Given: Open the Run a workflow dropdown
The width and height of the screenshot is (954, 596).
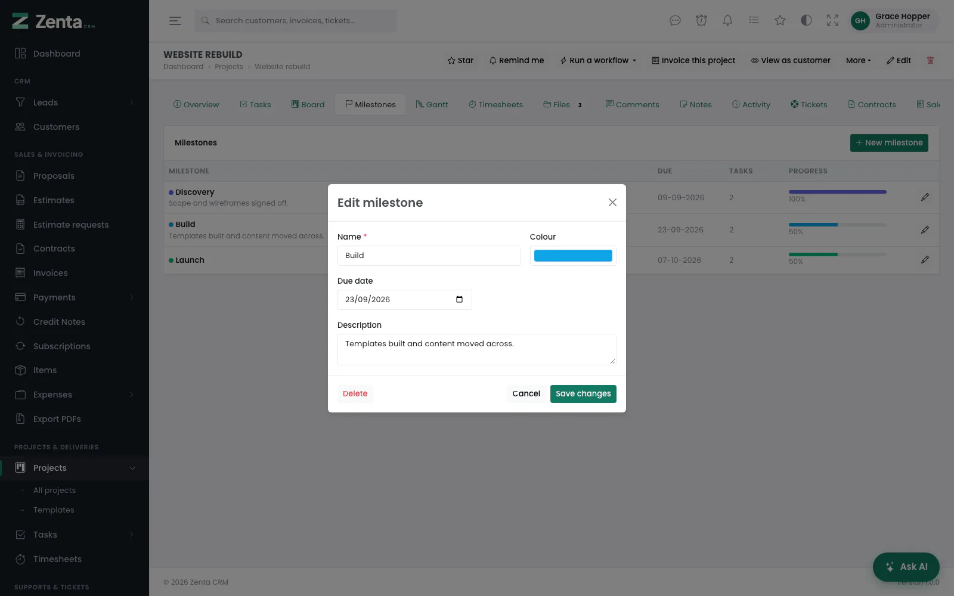Looking at the screenshot, I should pyautogui.click(x=598, y=60).
